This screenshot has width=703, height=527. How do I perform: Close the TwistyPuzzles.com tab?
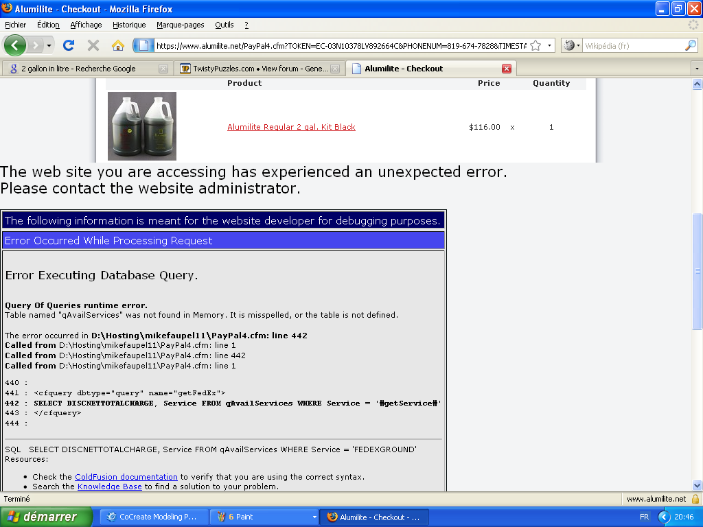[x=335, y=69]
